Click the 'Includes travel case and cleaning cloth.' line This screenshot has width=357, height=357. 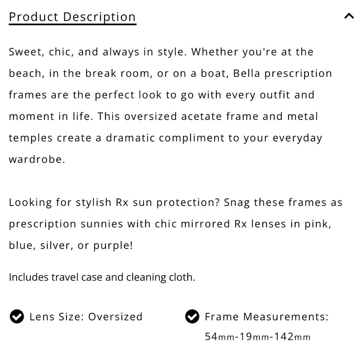pyautogui.click(x=102, y=277)
